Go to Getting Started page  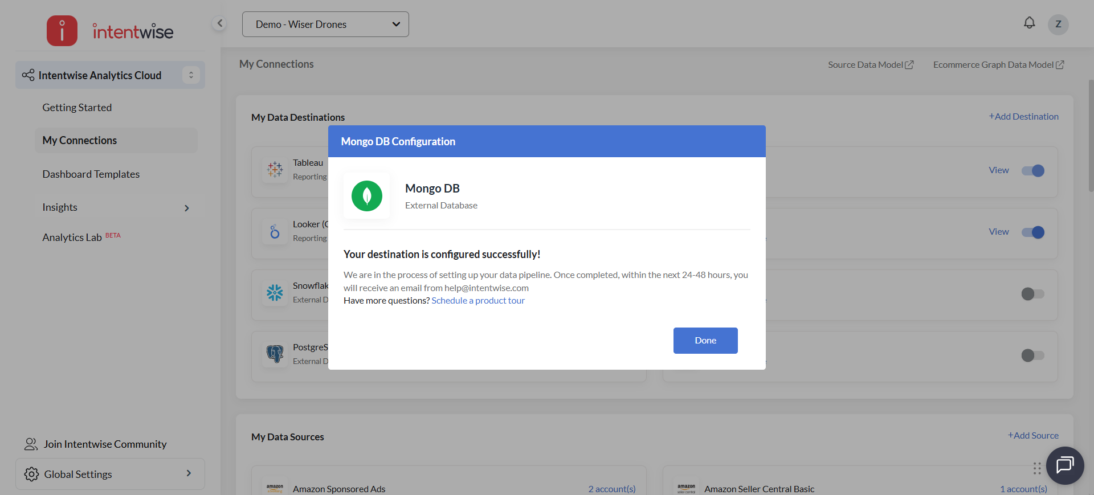coord(77,108)
